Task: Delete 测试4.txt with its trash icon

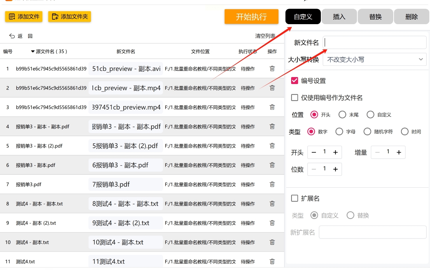Action: tap(272, 261)
